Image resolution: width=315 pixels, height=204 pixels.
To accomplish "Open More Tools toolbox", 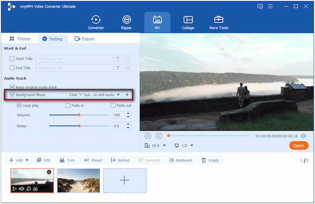I will [219, 22].
